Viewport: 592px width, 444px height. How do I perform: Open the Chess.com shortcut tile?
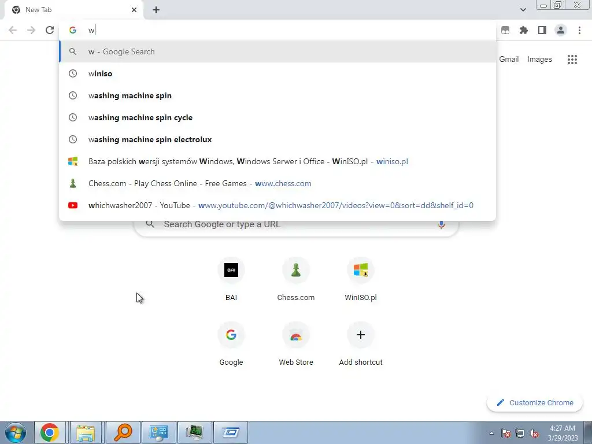pos(295,280)
